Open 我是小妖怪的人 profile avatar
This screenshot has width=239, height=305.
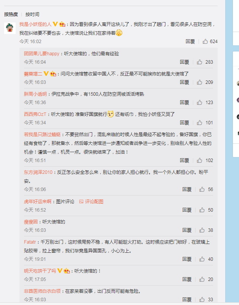(10, 28)
